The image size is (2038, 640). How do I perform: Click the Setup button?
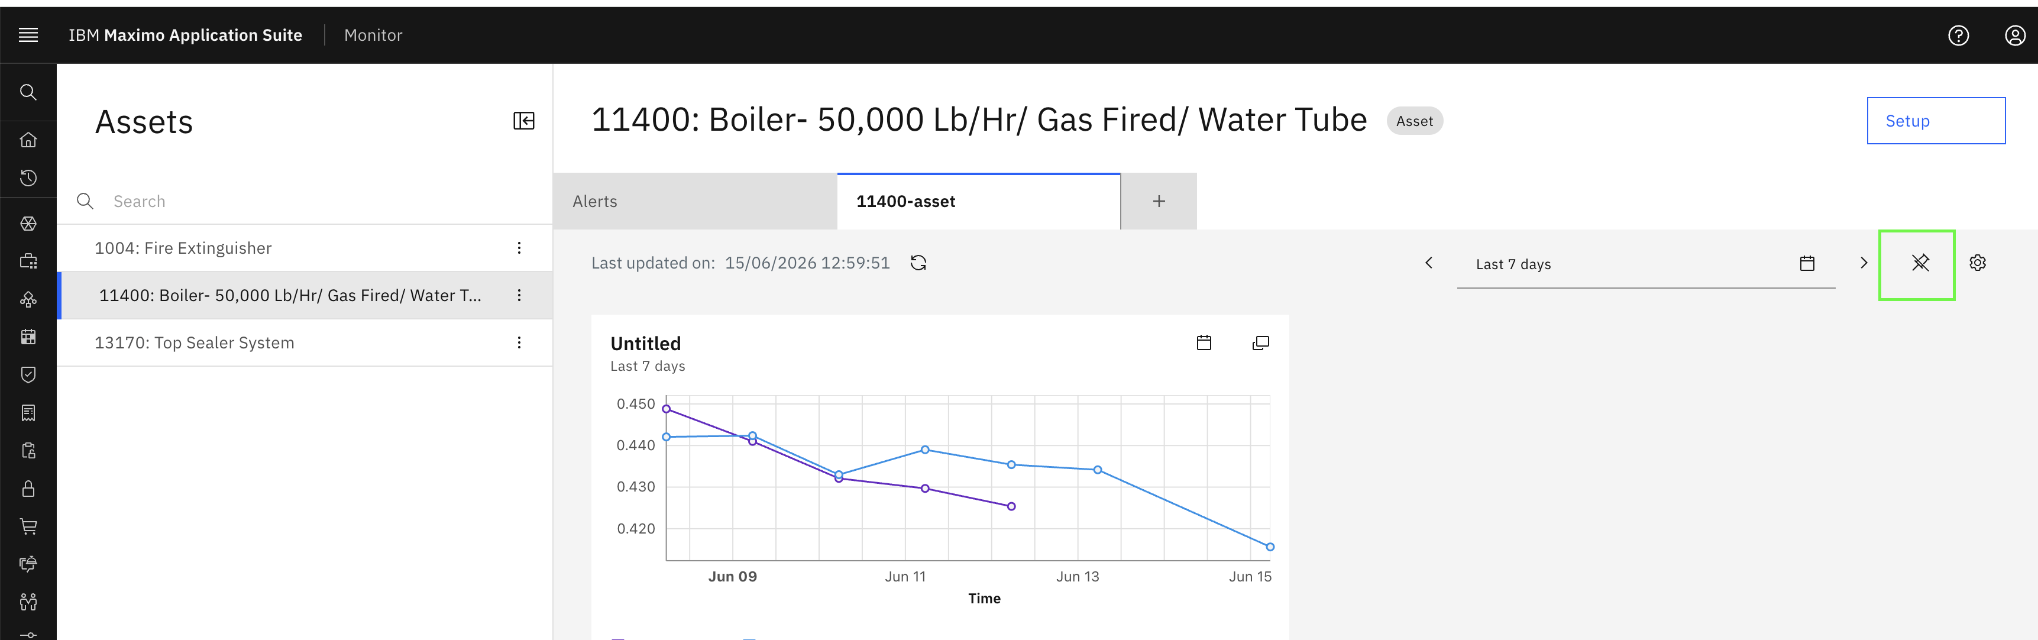click(1936, 121)
